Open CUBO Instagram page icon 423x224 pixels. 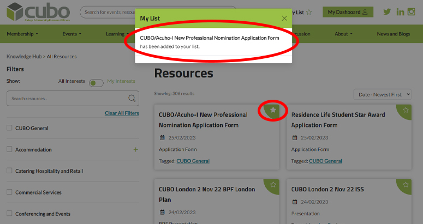tap(412, 11)
